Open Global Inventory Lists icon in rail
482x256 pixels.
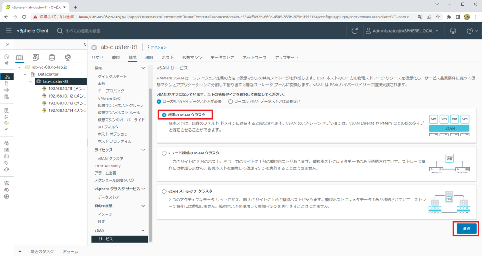(6, 97)
